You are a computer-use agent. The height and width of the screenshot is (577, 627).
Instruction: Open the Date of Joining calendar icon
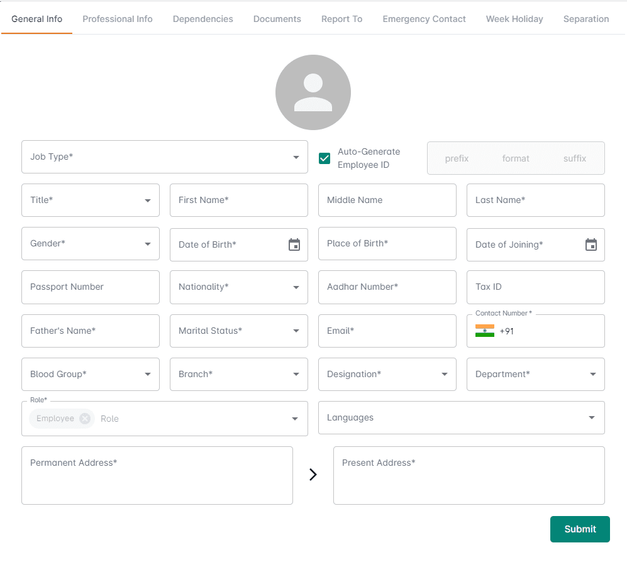(591, 245)
